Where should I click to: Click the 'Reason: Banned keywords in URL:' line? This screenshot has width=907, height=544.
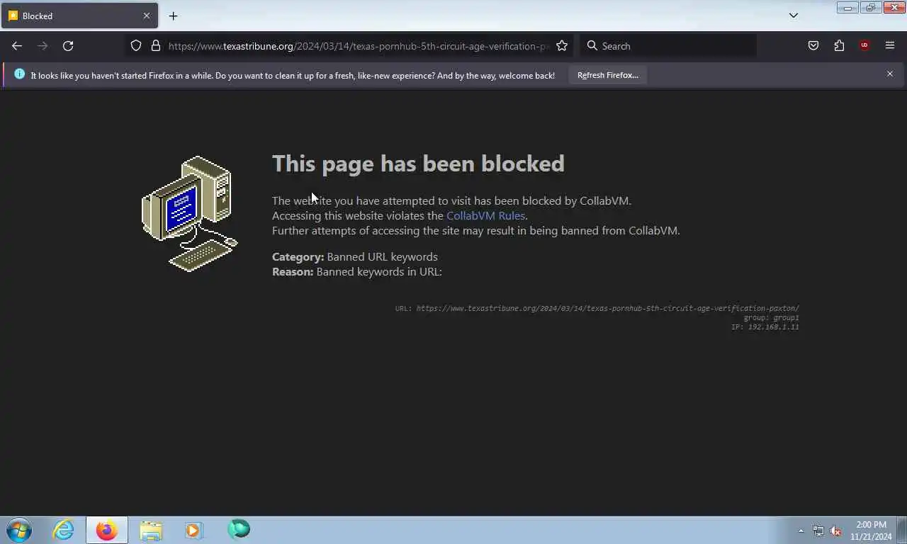pyautogui.click(x=357, y=271)
